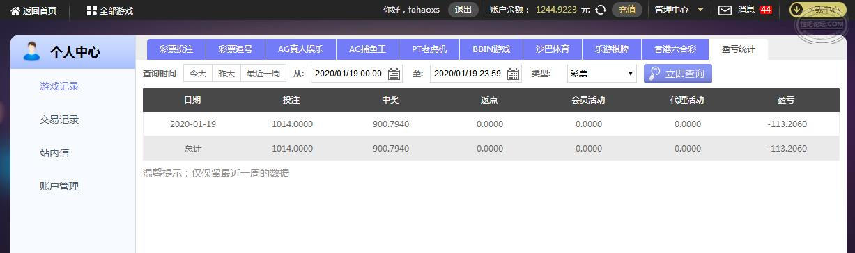Open the calendar icon for the end date
Image resolution: width=855 pixels, height=253 pixels.
click(514, 74)
